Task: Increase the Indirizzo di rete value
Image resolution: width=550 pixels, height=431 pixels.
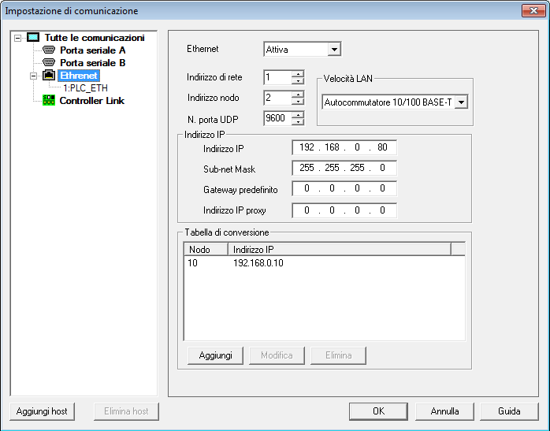Action: 298,74
